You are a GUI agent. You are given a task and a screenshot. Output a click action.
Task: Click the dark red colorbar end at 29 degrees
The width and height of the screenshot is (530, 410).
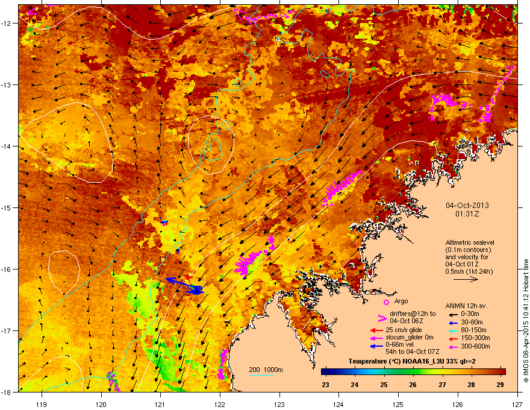click(x=500, y=372)
